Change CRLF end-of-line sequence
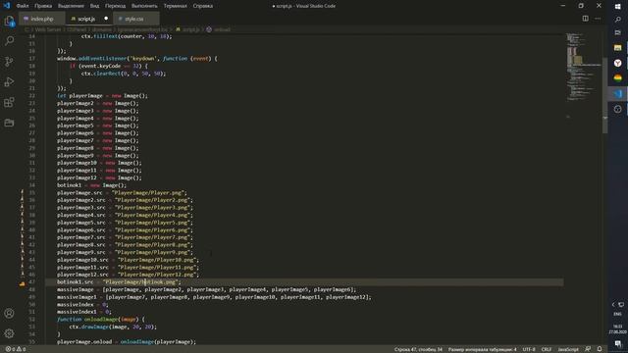Screen dimensions: 628x353 (547, 349)
